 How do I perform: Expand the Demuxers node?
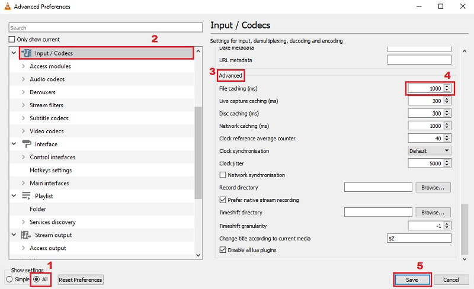click(23, 92)
